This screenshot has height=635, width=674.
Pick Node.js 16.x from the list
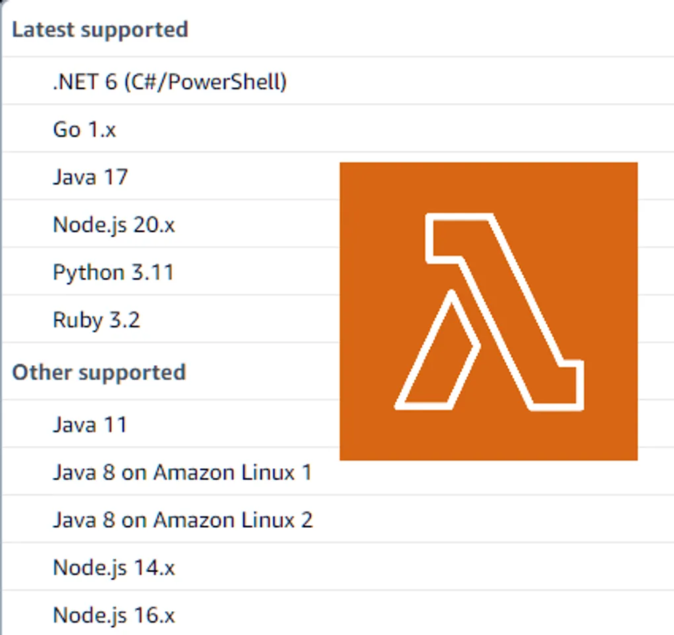114,615
